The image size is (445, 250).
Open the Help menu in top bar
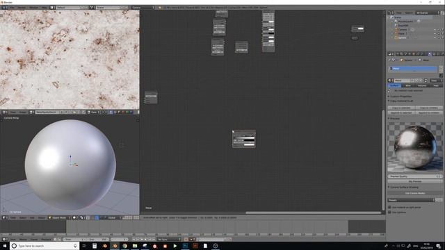click(44, 8)
